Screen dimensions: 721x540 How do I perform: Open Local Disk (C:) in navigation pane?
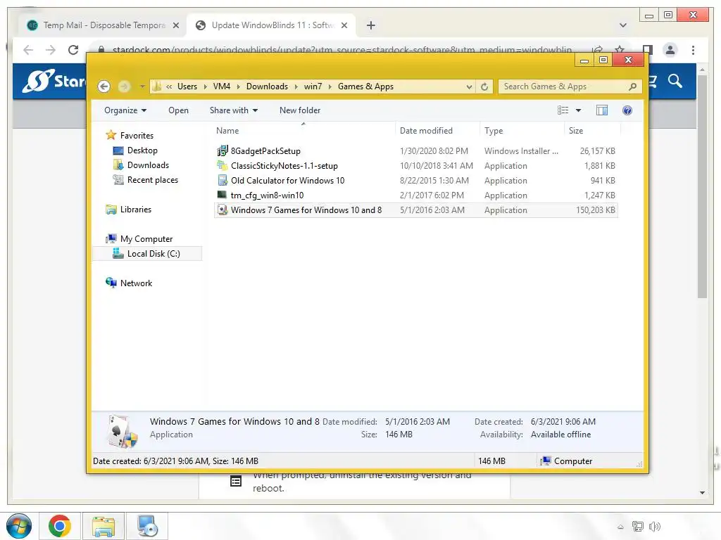(x=153, y=253)
